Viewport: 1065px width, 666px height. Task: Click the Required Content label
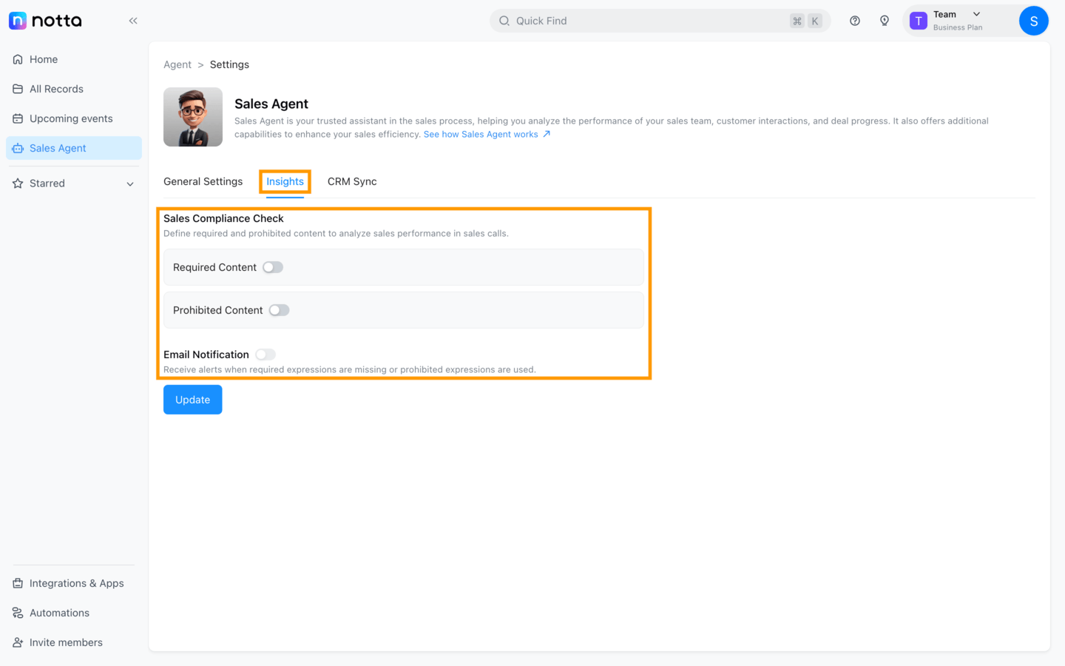[x=214, y=267]
